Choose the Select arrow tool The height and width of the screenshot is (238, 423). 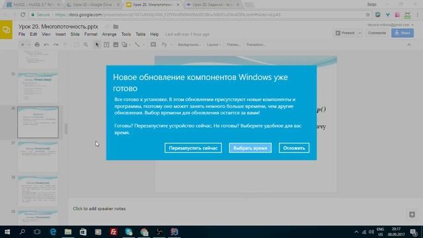pyautogui.click(x=97, y=44)
